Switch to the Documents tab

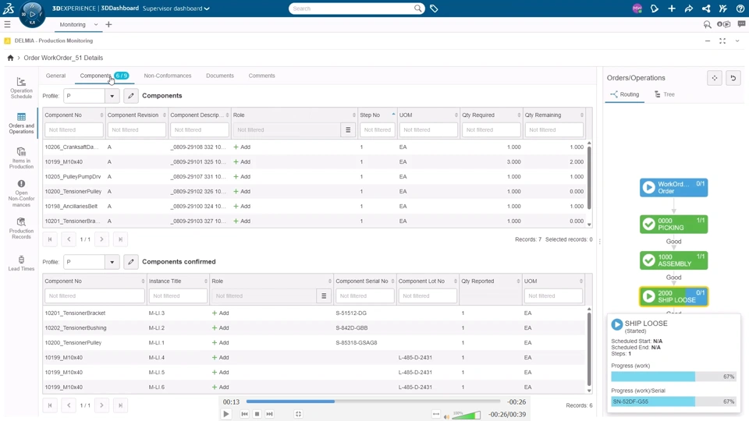[x=220, y=76]
